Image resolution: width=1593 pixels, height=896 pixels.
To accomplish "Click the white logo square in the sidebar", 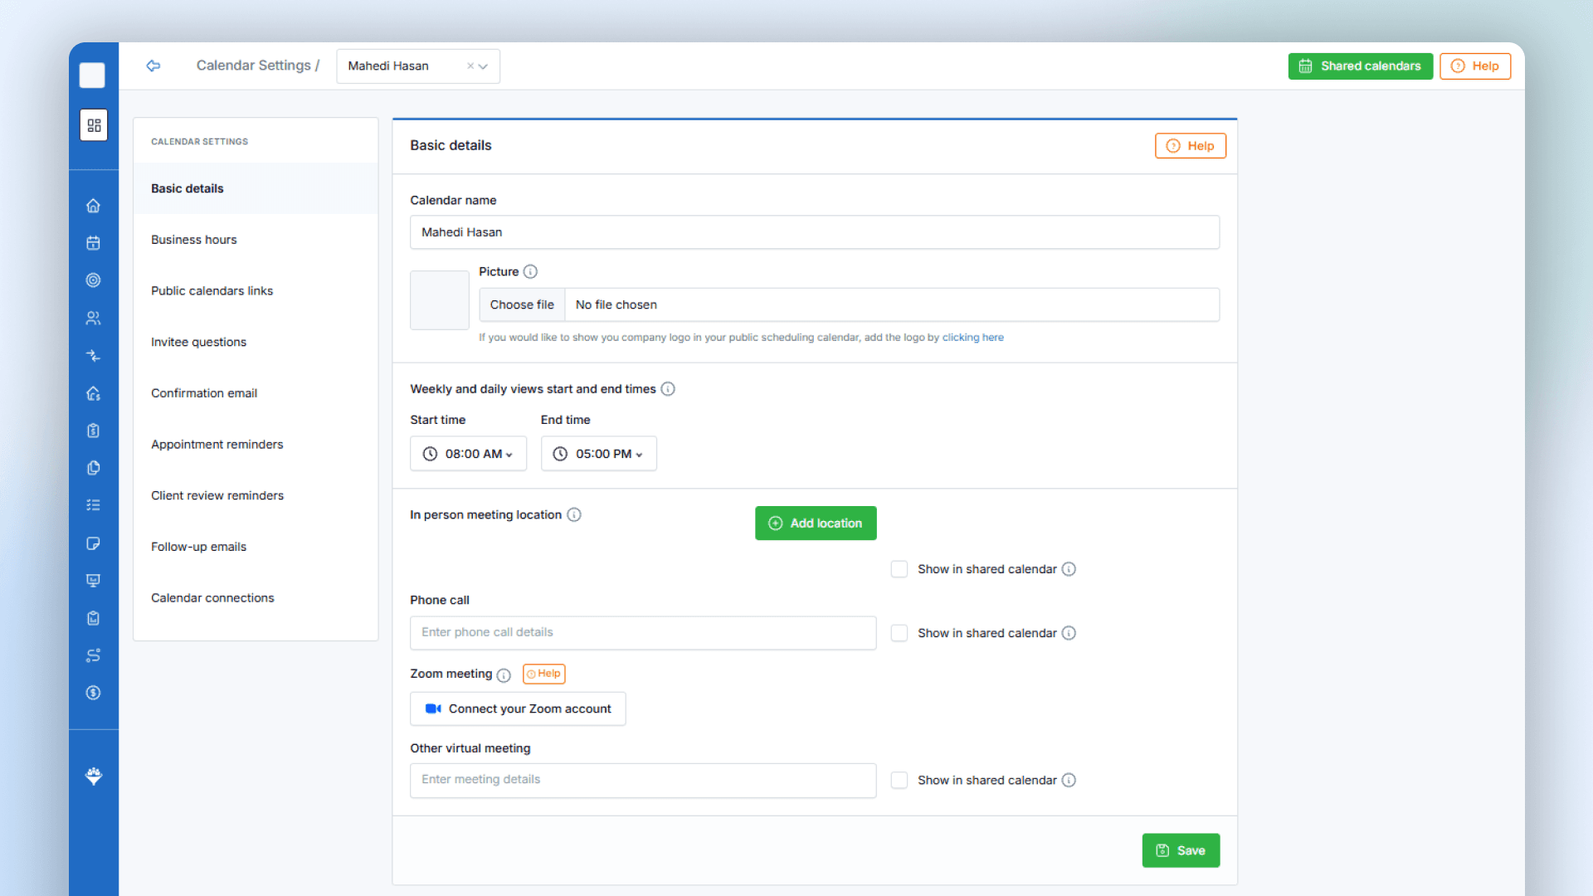I will pyautogui.click(x=92, y=75).
